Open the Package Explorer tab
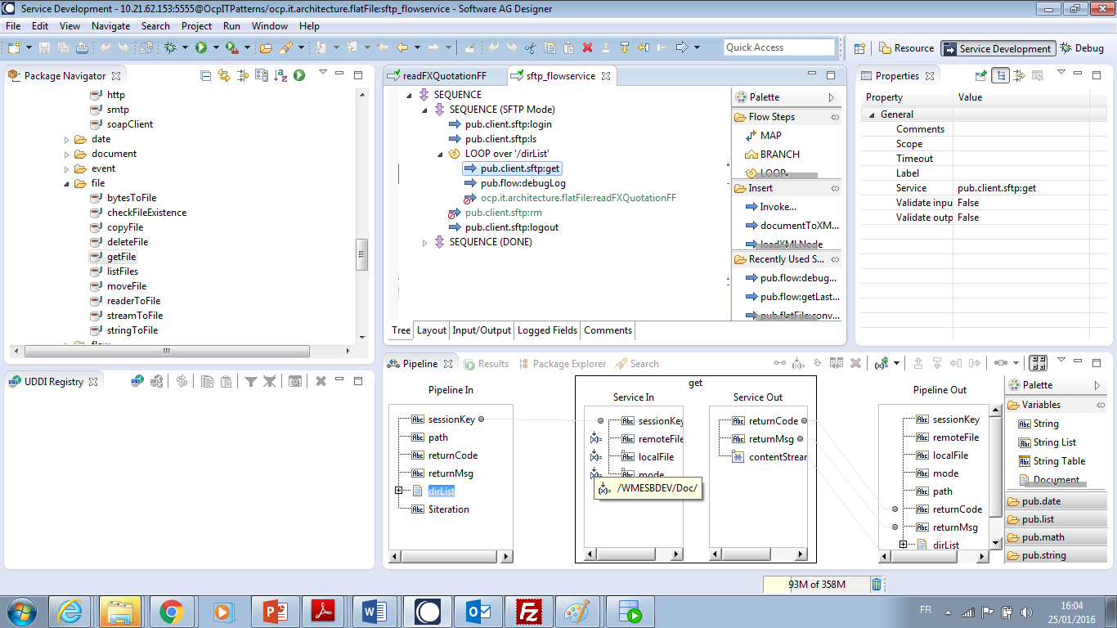The height and width of the screenshot is (628, 1117). pos(562,364)
